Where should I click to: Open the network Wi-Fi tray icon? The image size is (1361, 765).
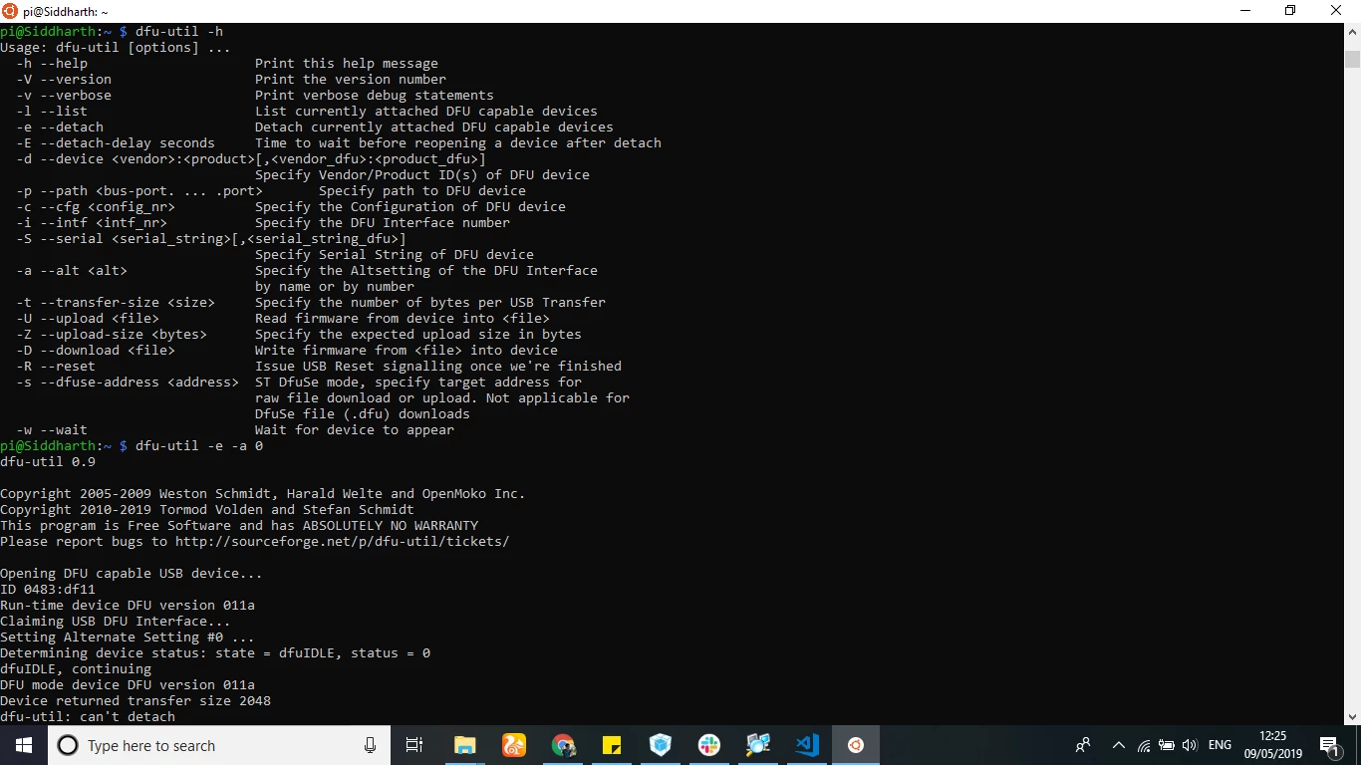tap(1144, 745)
